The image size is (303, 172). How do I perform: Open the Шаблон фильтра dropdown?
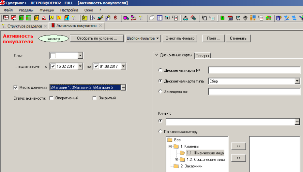point(143,38)
